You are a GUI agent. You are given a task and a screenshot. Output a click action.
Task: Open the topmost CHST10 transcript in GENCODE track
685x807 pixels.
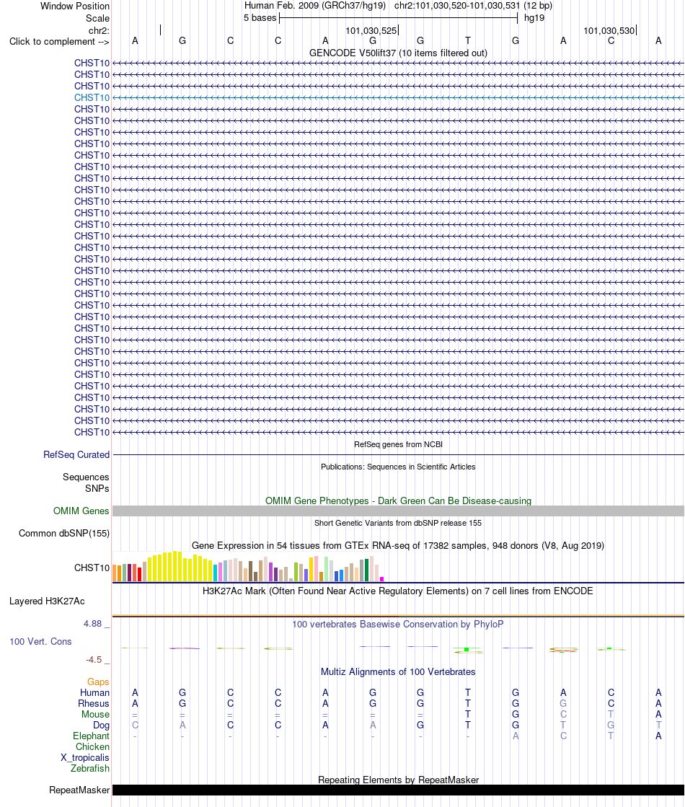click(92, 63)
